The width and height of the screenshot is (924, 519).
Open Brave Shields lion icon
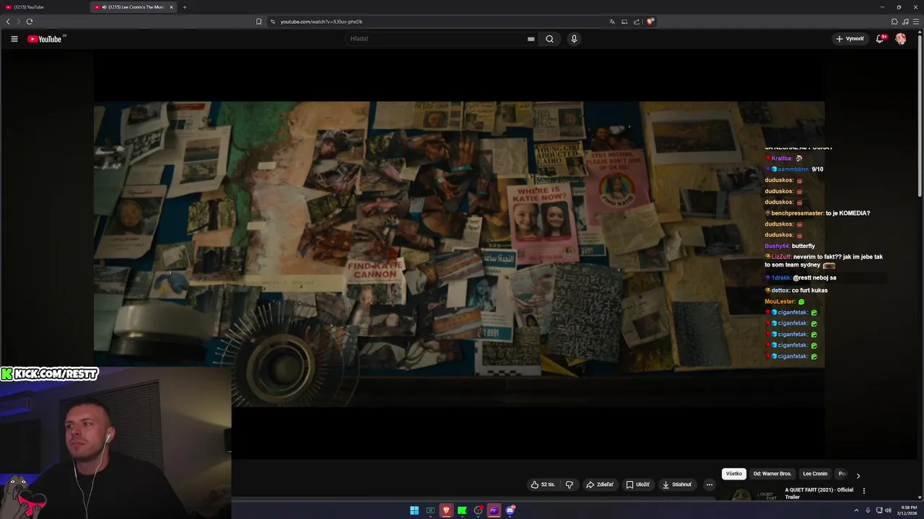650,22
